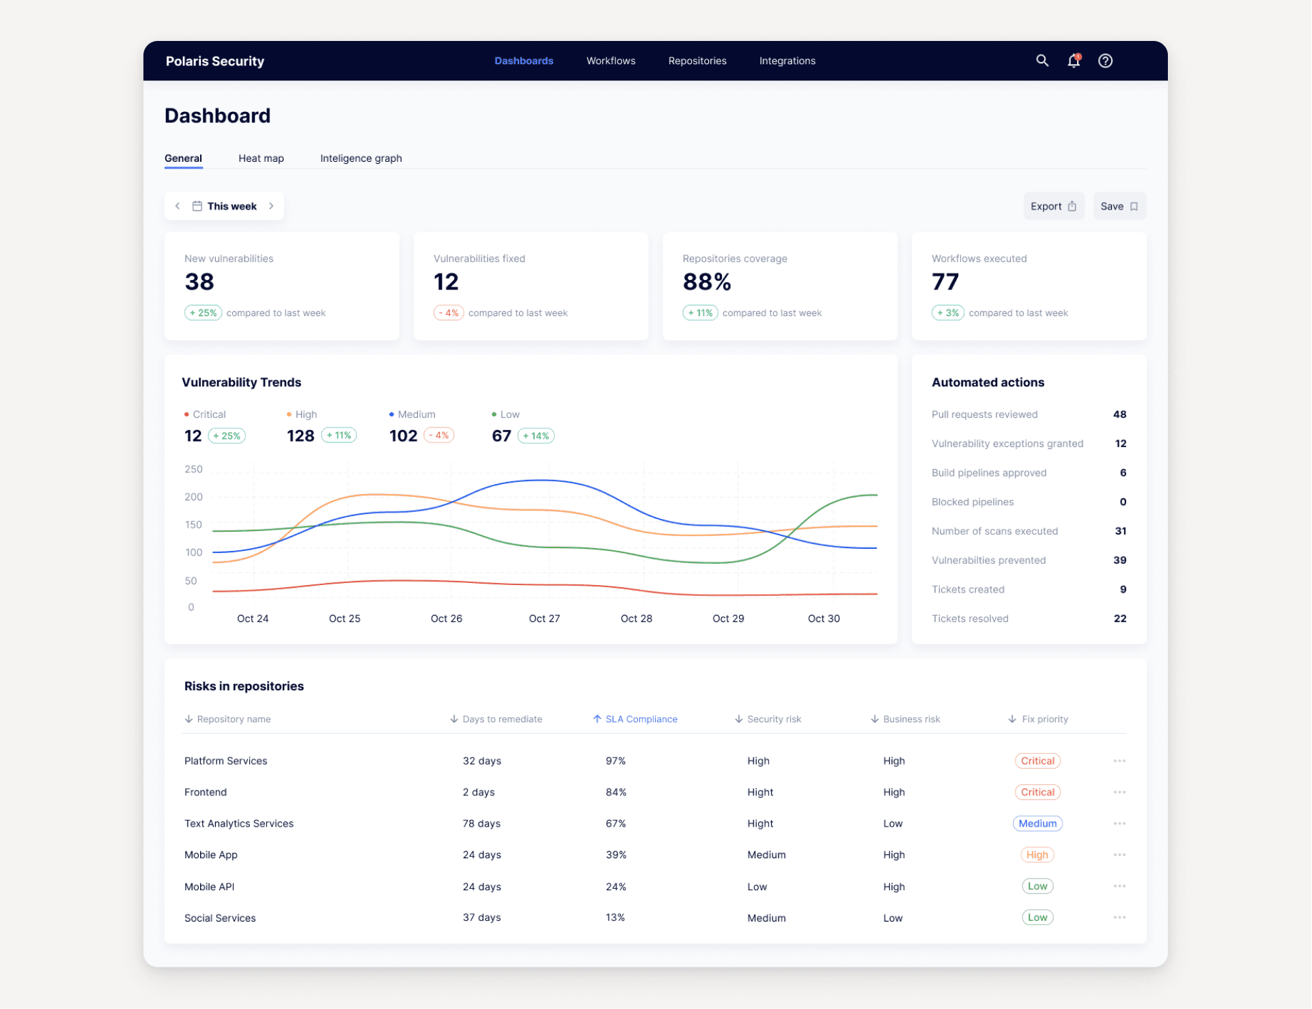This screenshot has width=1312, height=1009.
Task: Click the Polaris Security logo
Action: tap(214, 61)
